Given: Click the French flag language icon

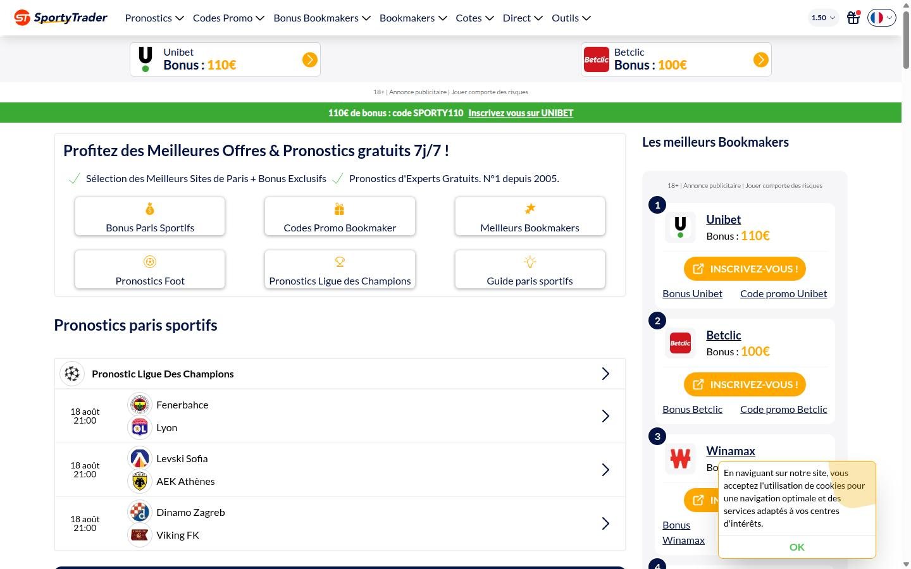Looking at the screenshot, I should 877,18.
